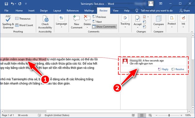Click the vertical scrollbar down arrow
This screenshot has height=118, width=195.
pyautogui.click(x=193, y=107)
